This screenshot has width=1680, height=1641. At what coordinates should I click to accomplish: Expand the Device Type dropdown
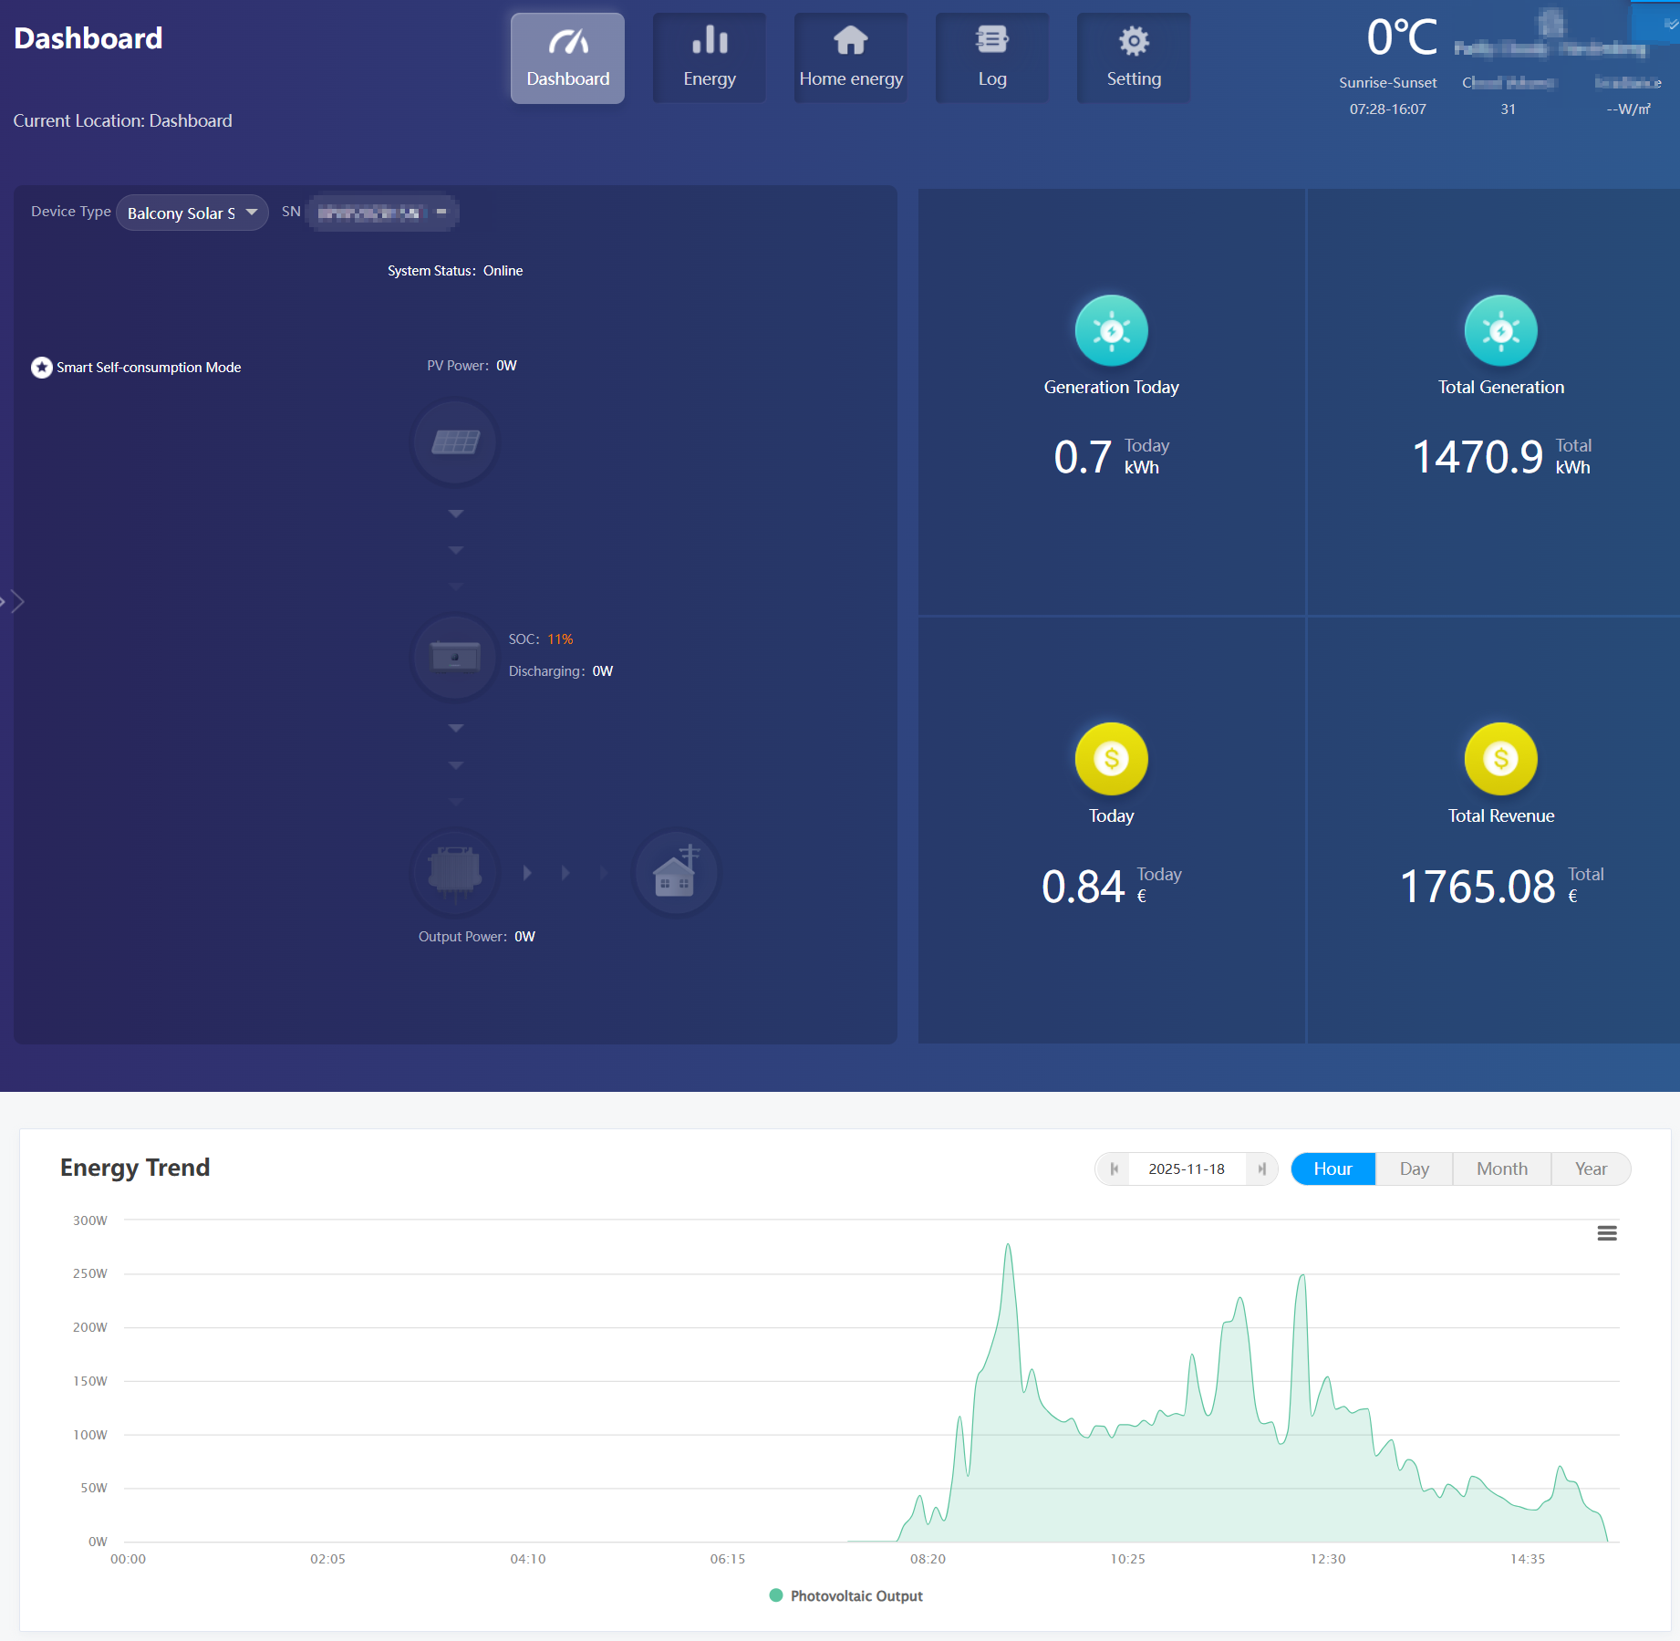(x=192, y=213)
